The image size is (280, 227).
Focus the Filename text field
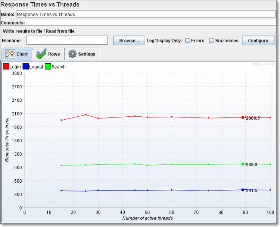(x=67, y=40)
